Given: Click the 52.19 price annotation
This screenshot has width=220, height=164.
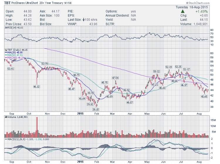Looking at the screenshot, I should point(169,67).
